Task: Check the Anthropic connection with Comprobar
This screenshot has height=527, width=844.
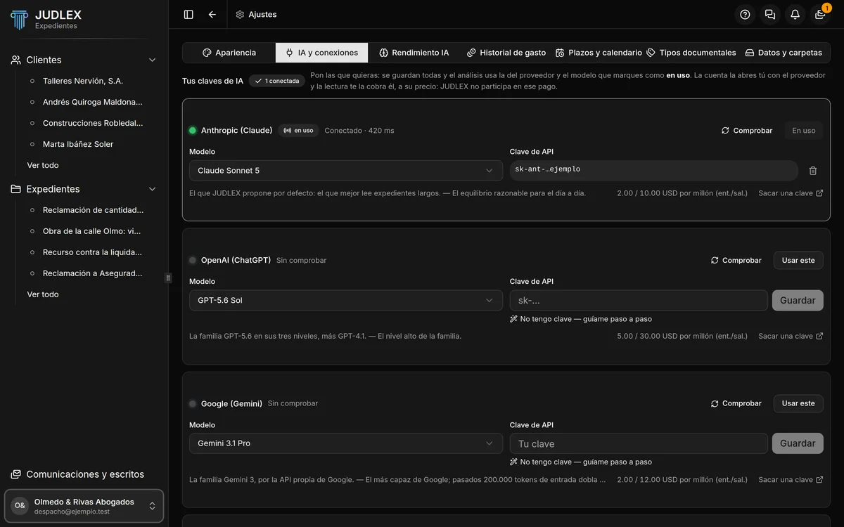Action: pos(747,131)
